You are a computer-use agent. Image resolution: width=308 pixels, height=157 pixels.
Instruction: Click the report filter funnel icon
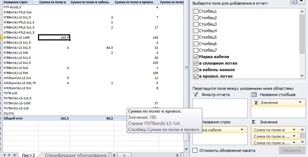coord(196,95)
